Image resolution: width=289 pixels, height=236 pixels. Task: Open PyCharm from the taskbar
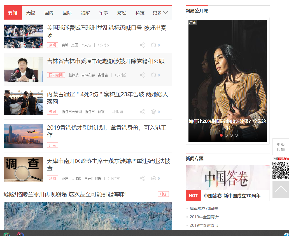[6, 234]
